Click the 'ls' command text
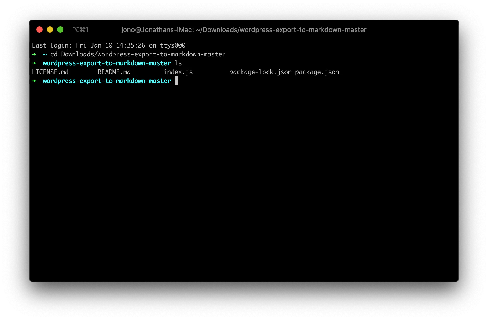 point(178,63)
